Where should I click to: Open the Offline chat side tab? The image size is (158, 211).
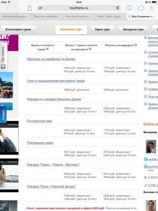pyautogui.click(x=3, y=115)
